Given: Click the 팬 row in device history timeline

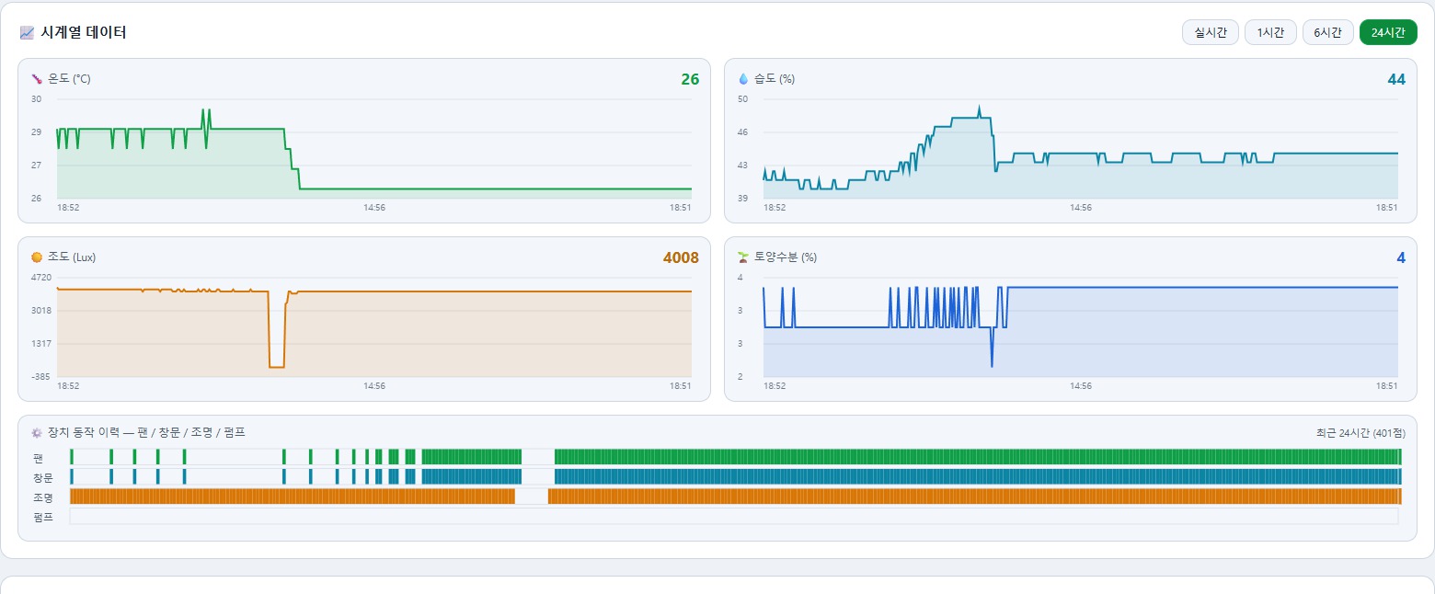Looking at the screenshot, I should click(734, 457).
